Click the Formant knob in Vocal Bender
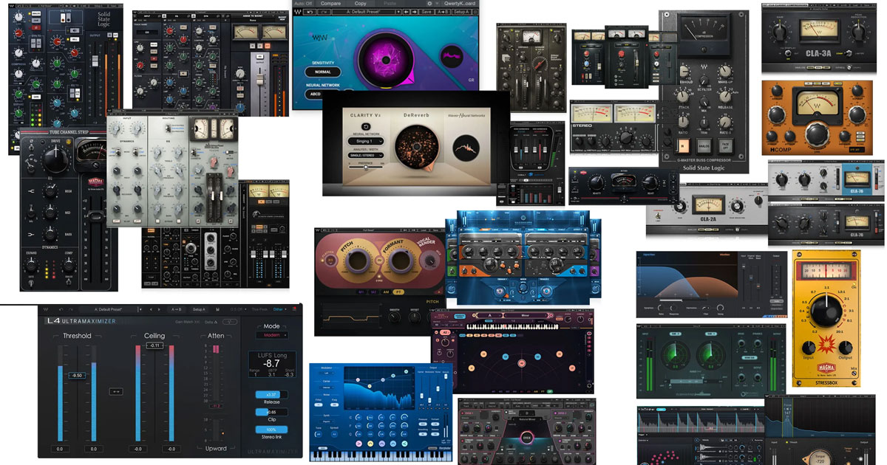 coord(401,261)
